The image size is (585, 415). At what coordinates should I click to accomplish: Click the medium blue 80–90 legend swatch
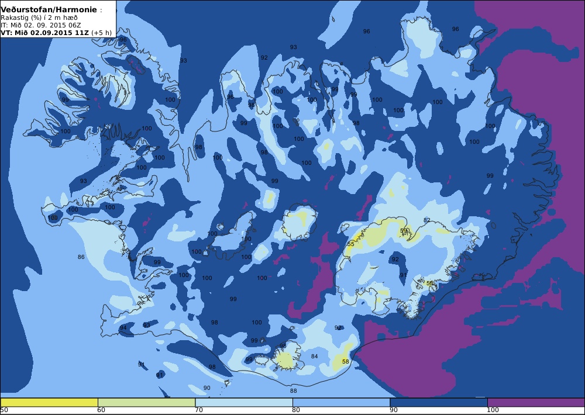click(341, 402)
